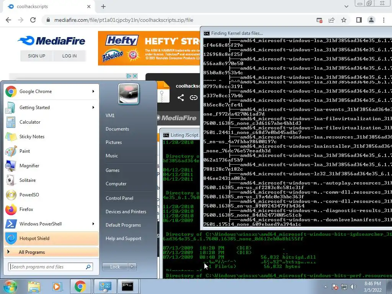
Task: Open Control Panel
Action: tap(119, 198)
